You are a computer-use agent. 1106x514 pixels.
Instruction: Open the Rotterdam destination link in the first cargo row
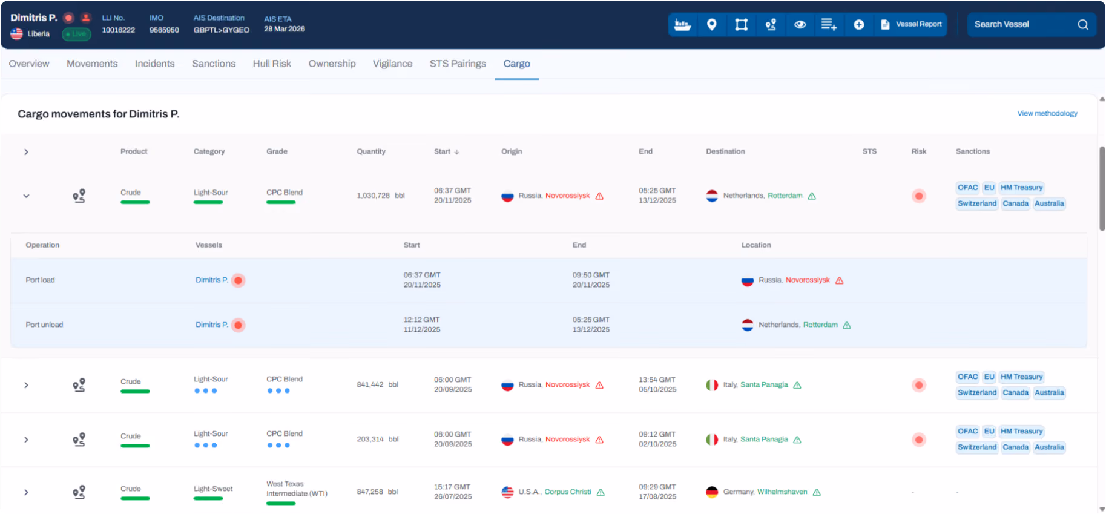point(785,196)
